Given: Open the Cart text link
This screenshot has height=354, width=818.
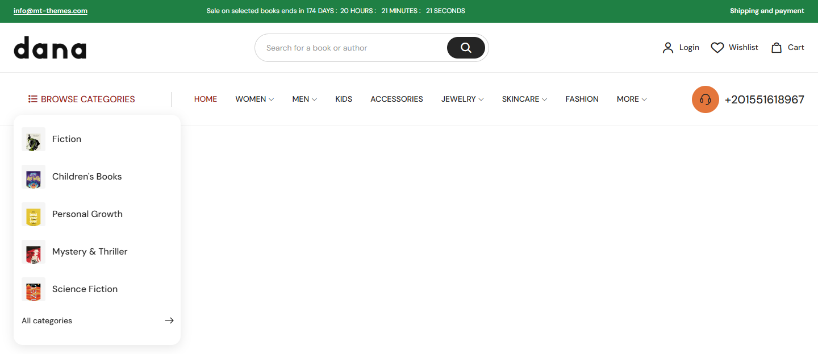Looking at the screenshot, I should tap(796, 48).
